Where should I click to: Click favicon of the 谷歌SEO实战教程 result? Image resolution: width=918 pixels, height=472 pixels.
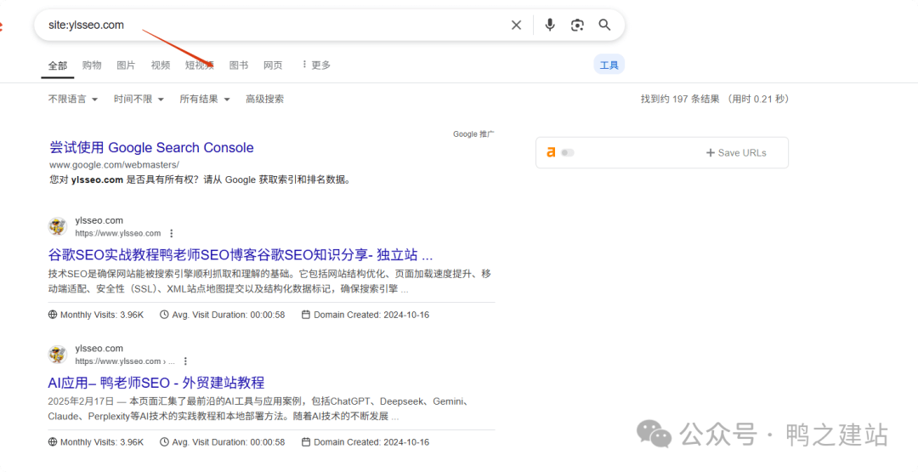click(x=58, y=226)
